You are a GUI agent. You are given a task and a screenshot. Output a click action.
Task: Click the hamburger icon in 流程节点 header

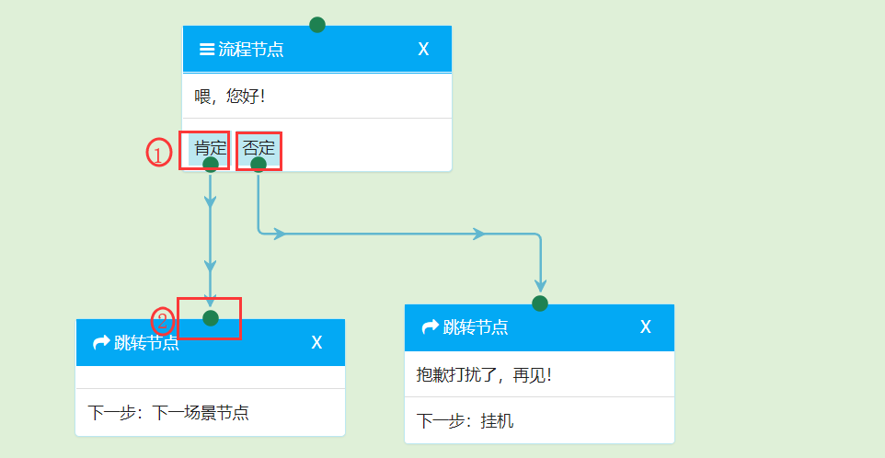207,50
